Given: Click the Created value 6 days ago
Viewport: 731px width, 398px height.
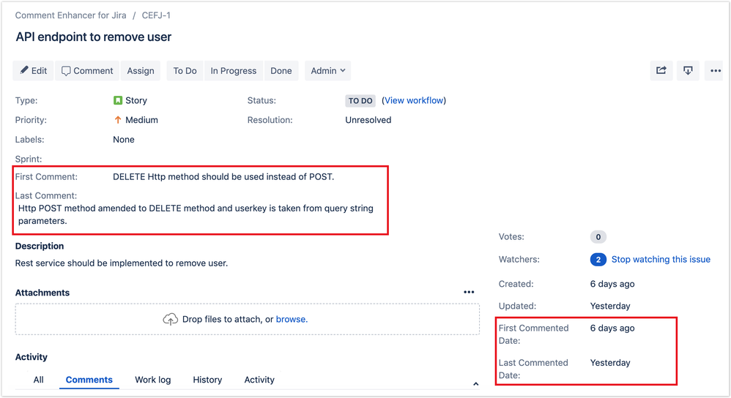Looking at the screenshot, I should 612,284.
